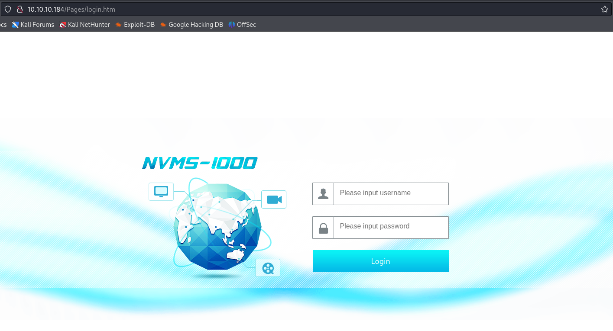Open the Kali NetHunter bookmark
Screen dimensions: 613x331
(x=85, y=25)
